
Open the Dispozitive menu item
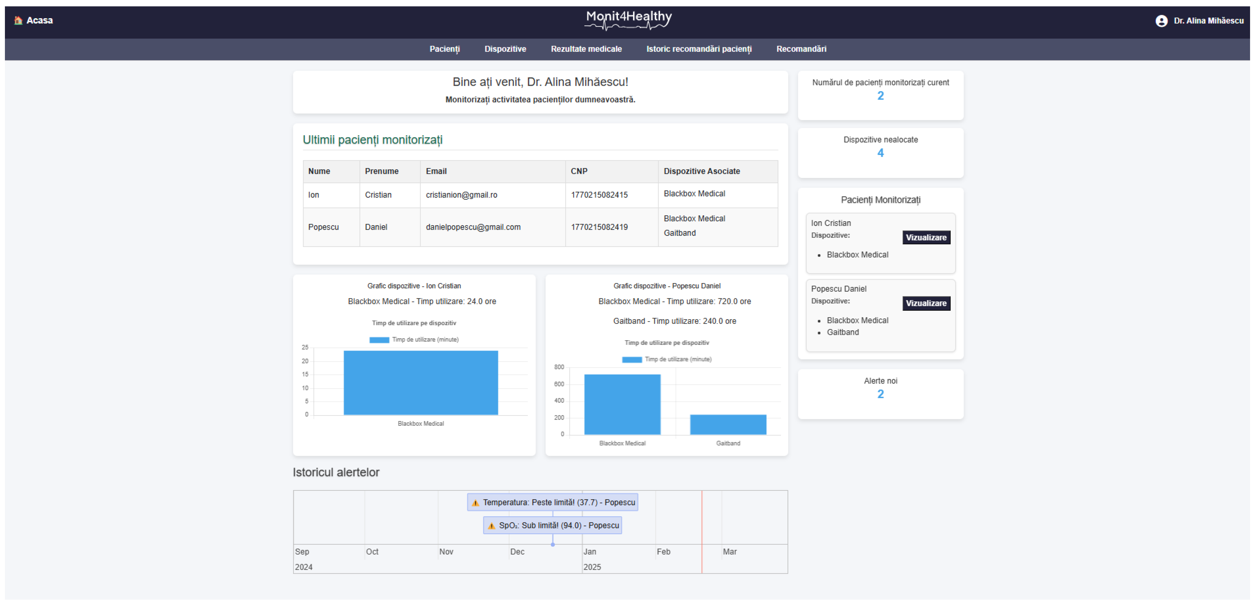click(505, 49)
